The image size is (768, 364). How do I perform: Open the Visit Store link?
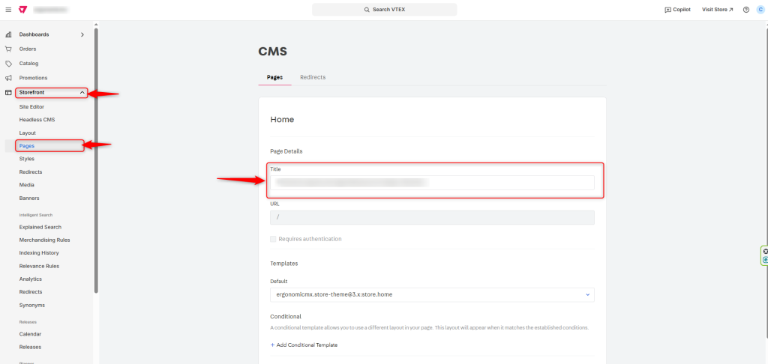click(717, 10)
